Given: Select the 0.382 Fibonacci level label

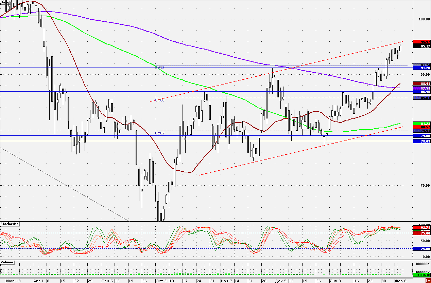Looking at the screenshot, I should [160, 133].
